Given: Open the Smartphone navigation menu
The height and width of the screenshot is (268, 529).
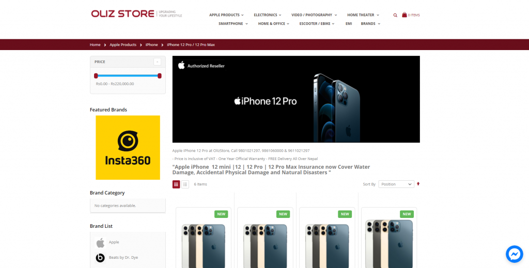Looking at the screenshot, I should pyautogui.click(x=233, y=24).
